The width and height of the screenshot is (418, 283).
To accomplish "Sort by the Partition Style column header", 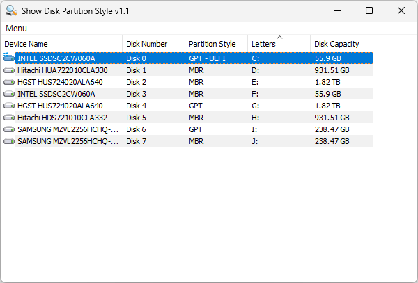I will (x=217, y=44).
